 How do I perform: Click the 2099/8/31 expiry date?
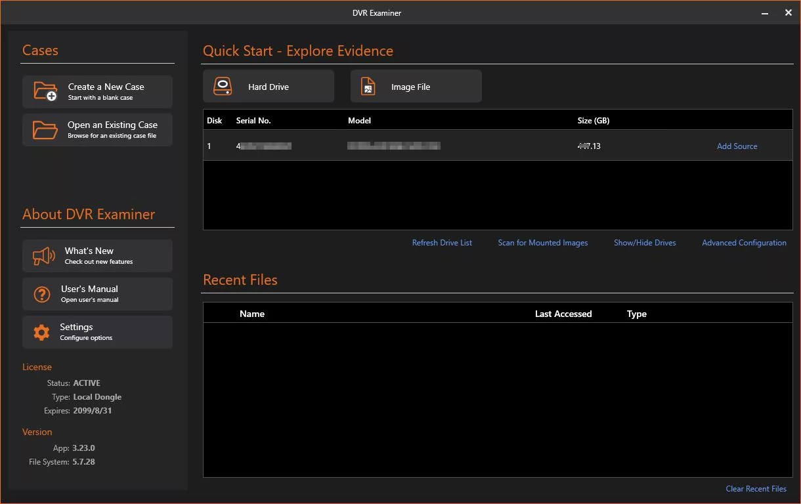point(92,411)
